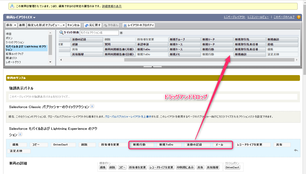The width and height of the screenshot is (306, 174).
Task: Click メール in the mobile actions section
Action: 222,145
